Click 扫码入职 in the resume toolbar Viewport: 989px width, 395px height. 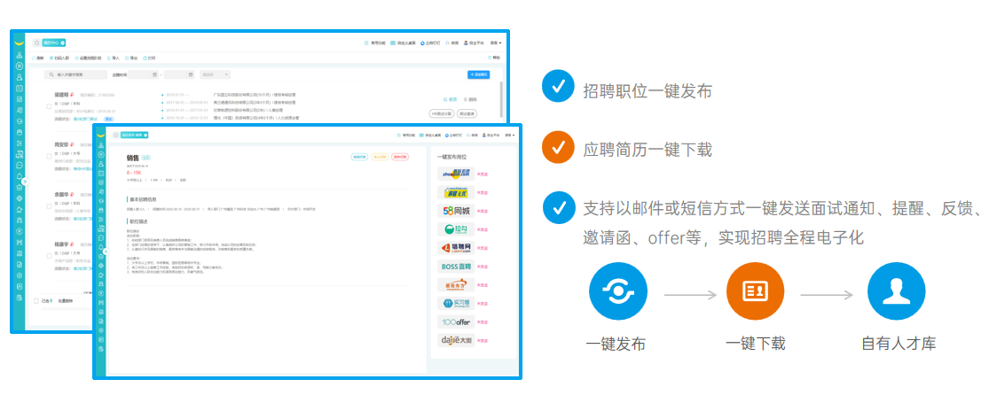point(59,58)
